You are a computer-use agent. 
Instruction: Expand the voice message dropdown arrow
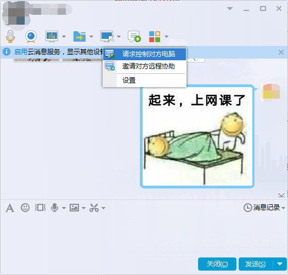(x=64, y=208)
